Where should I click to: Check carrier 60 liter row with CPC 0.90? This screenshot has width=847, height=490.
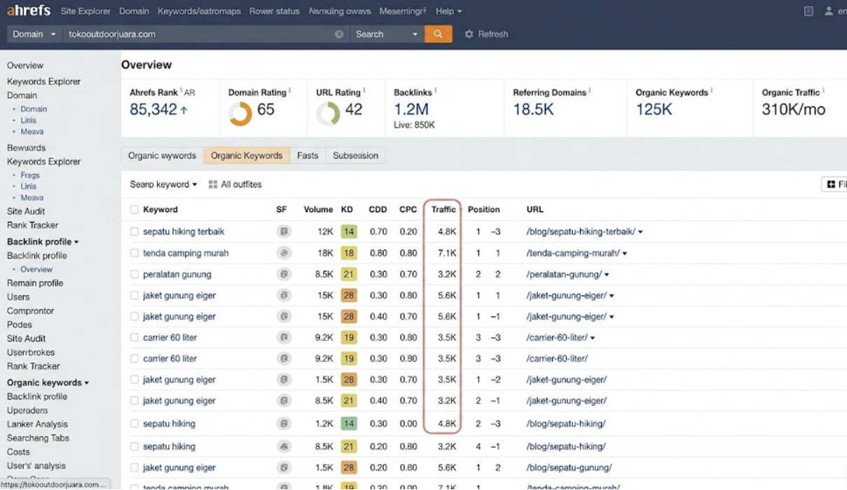coord(135,358)
